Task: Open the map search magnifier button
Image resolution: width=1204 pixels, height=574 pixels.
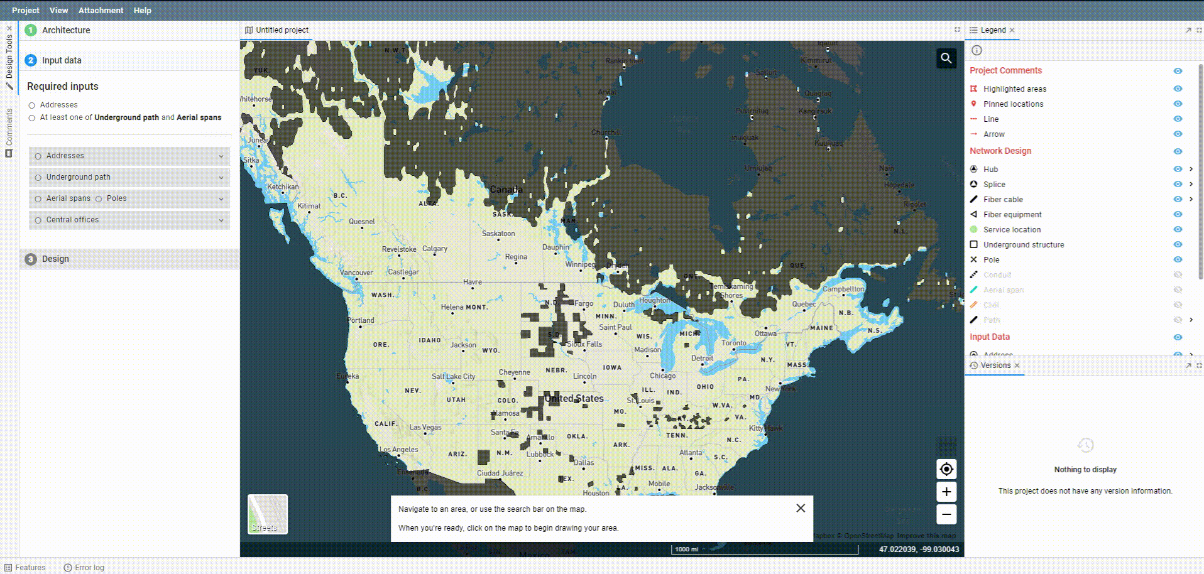Action: tap(946, 58)
